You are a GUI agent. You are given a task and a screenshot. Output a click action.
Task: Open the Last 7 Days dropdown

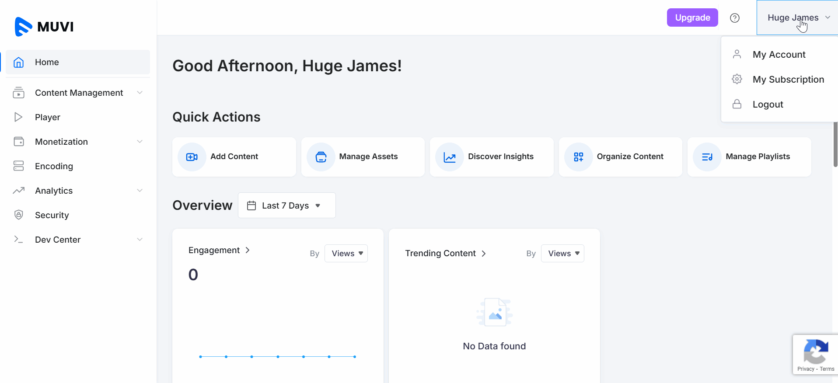(x=286, y=205)
